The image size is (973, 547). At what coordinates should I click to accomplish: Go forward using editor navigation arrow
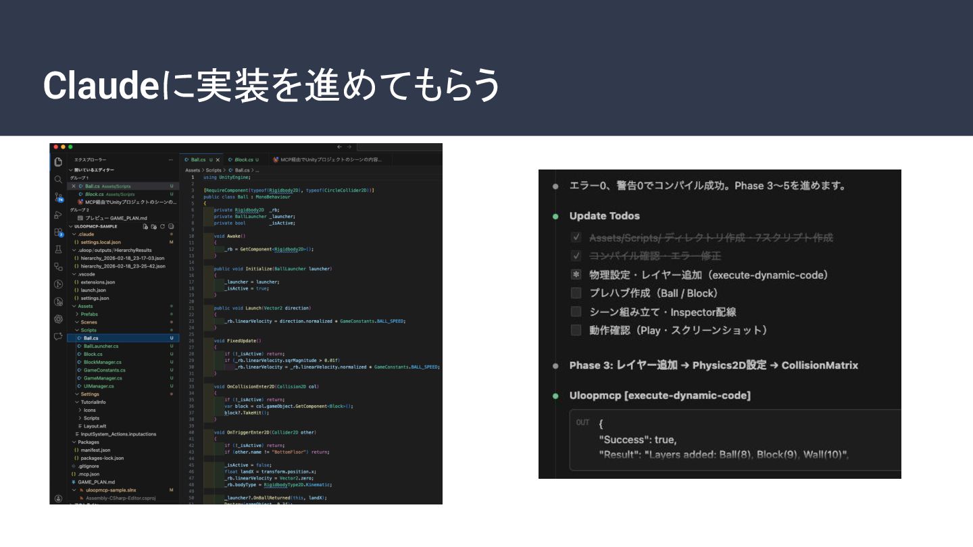point(349,147)
